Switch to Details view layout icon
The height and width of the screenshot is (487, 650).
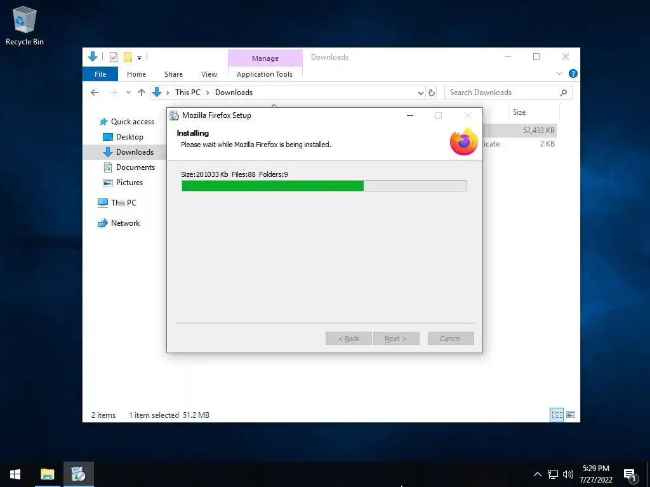557,415
